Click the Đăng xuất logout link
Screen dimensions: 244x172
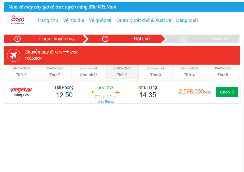[187, 20]
